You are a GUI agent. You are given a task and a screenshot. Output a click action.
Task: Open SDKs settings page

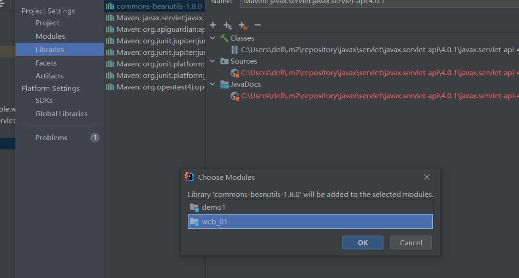(44, 101)
